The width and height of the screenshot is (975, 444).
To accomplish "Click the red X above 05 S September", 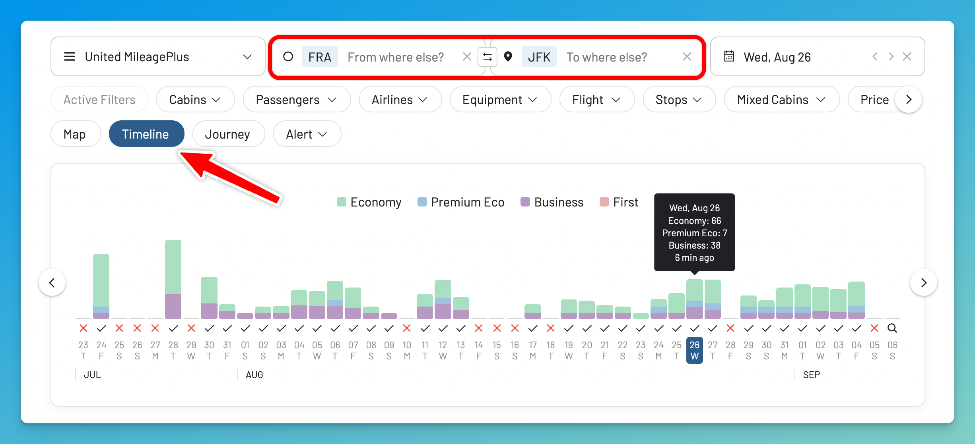I will (x=874, y=328).
